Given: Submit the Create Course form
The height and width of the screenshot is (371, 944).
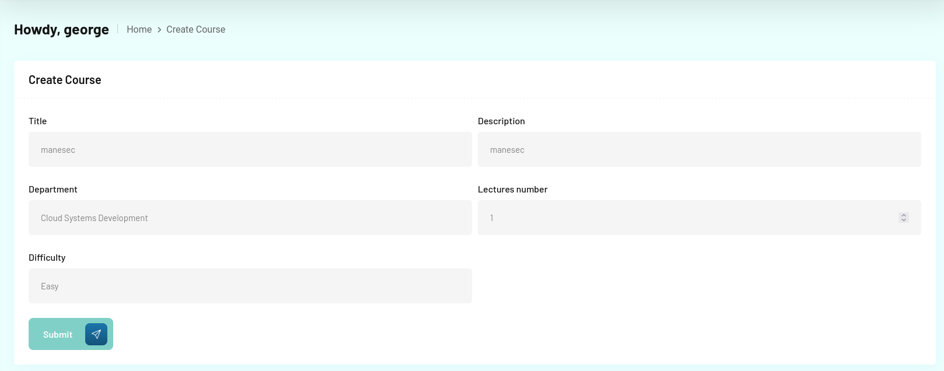Looking at the screenshot, I should pyautogui.click(x=71, y=334).
